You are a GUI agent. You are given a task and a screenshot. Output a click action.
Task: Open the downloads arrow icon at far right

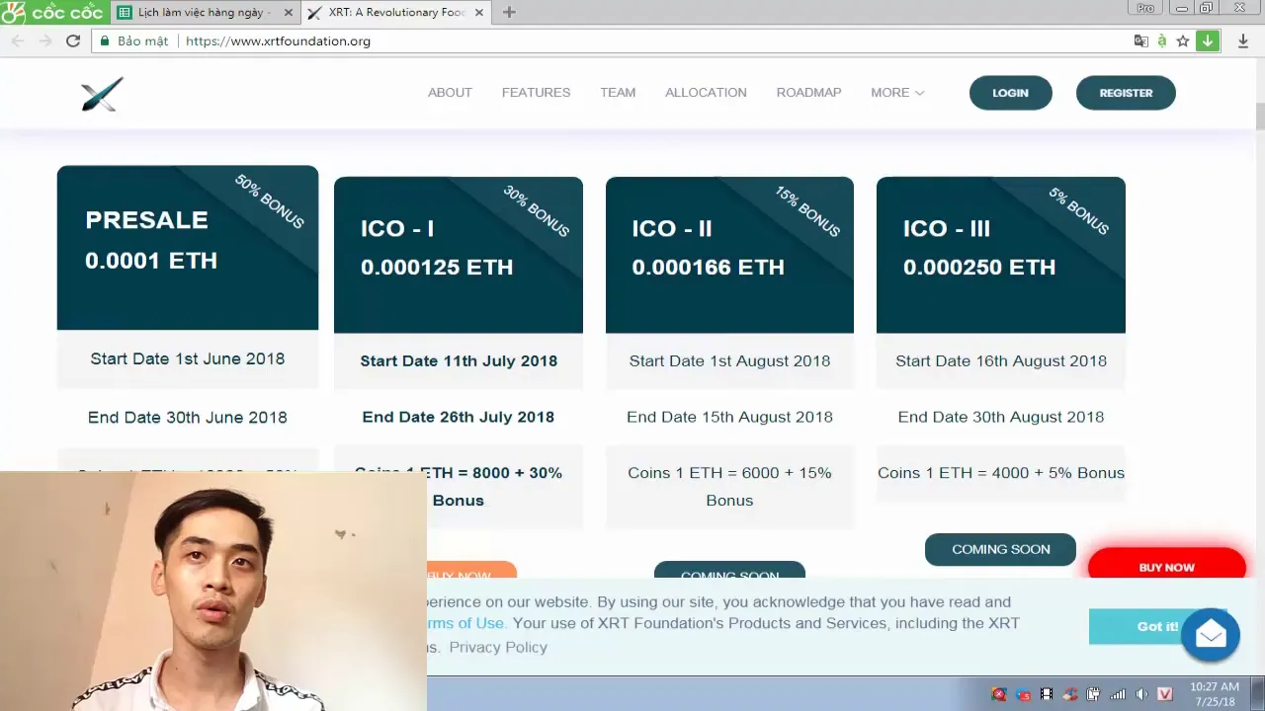tap(1243, 41)
